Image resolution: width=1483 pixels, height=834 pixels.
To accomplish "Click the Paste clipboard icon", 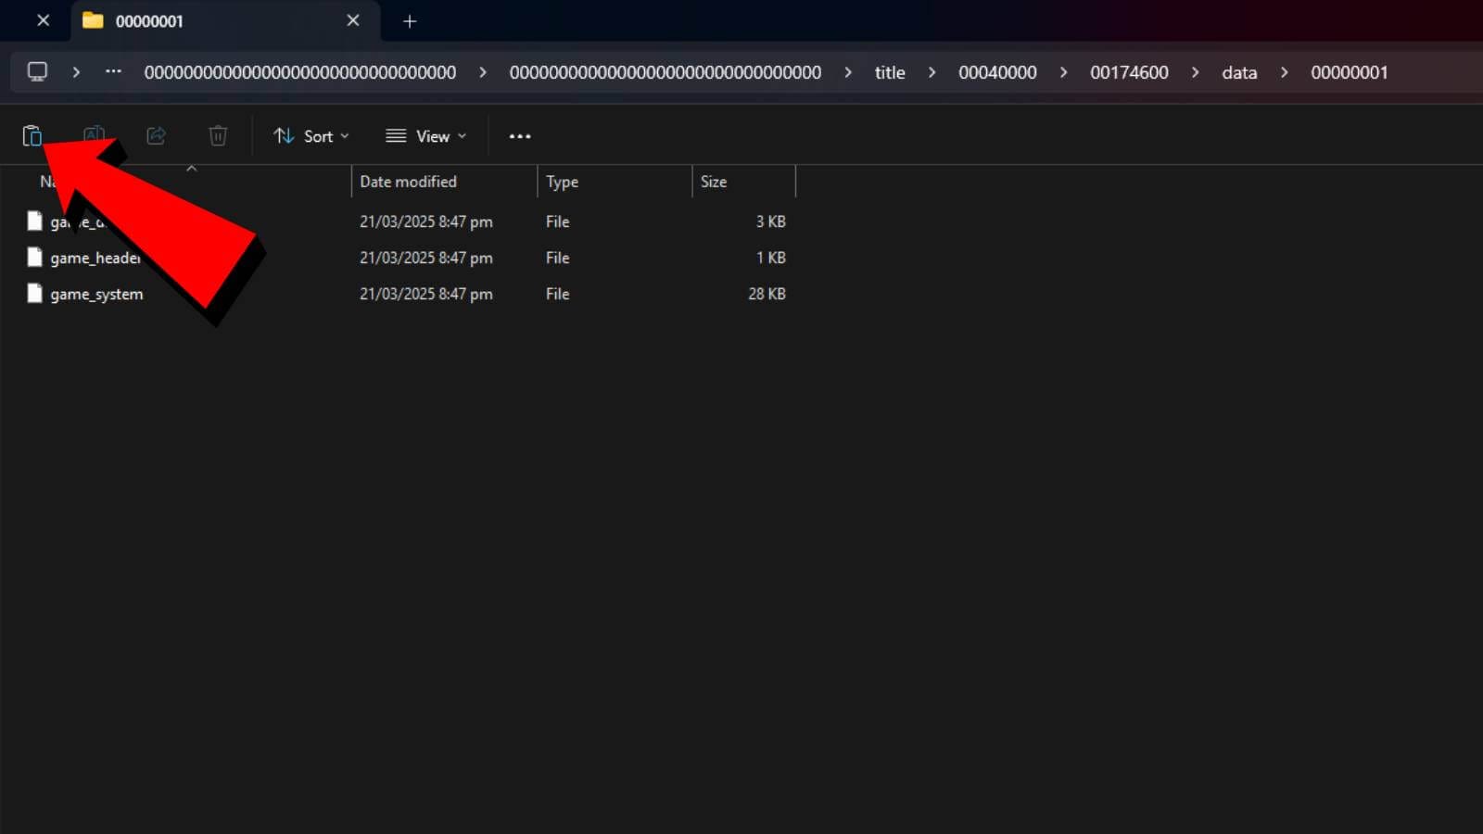I will 32,135.
